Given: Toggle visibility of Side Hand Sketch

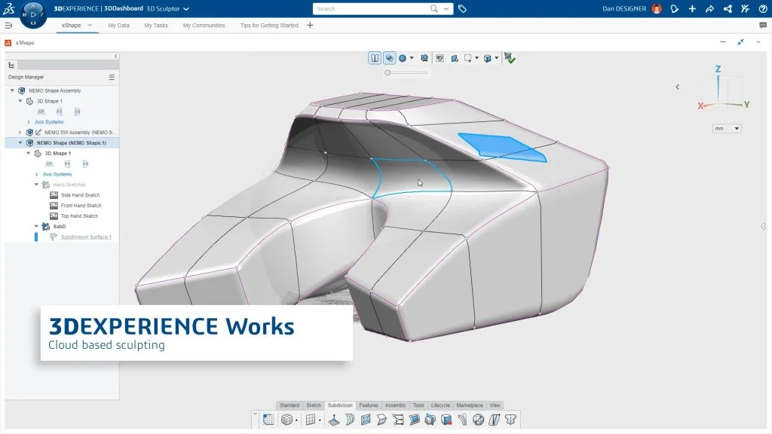Looking at the screenshot, I should coord(54,195).
